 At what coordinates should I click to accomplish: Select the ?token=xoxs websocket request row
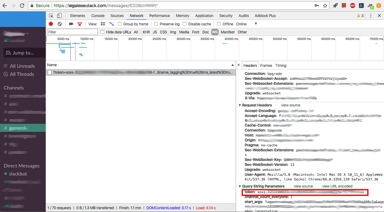pos(141,72)
